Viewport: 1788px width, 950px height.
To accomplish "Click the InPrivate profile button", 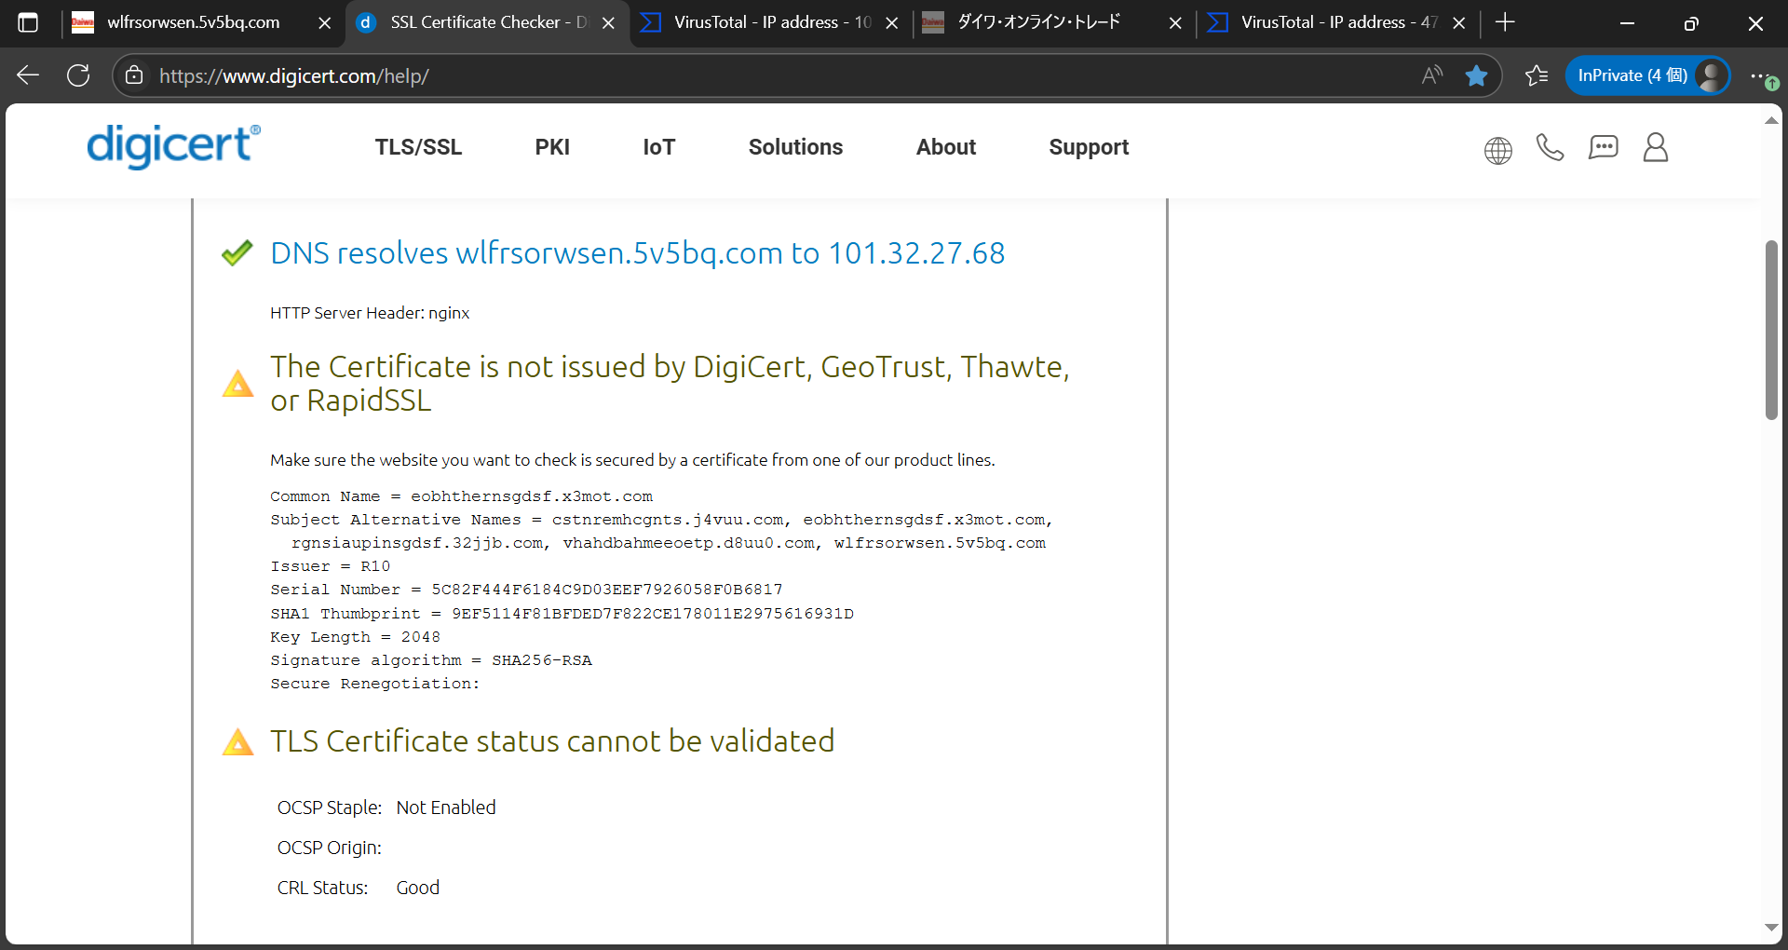I will [1647, 75].
